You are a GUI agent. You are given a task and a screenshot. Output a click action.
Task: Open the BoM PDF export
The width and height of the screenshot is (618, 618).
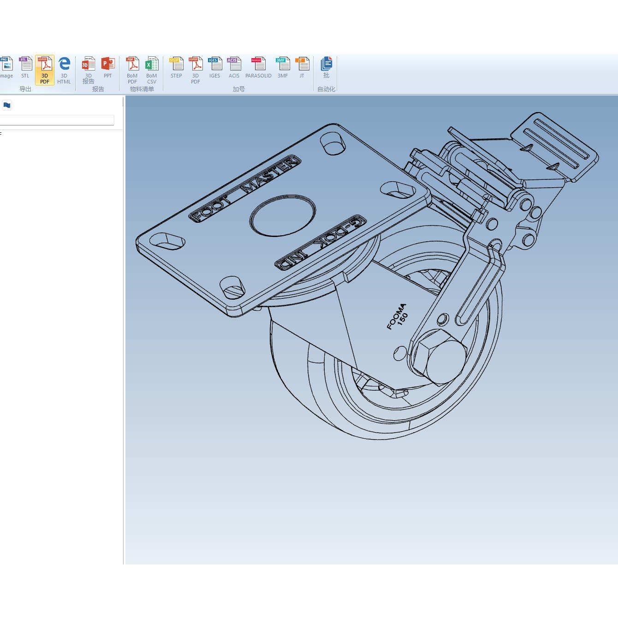point(132,70)
